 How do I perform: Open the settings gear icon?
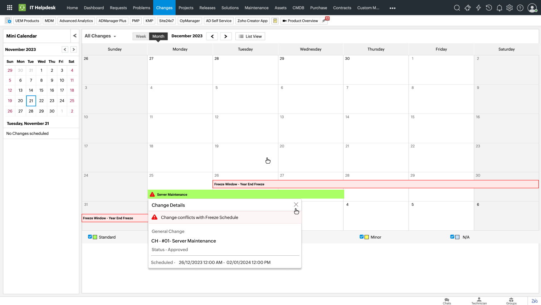[510, 8]
